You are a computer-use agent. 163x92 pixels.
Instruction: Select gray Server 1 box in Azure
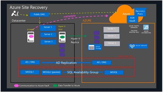[111, 29]
